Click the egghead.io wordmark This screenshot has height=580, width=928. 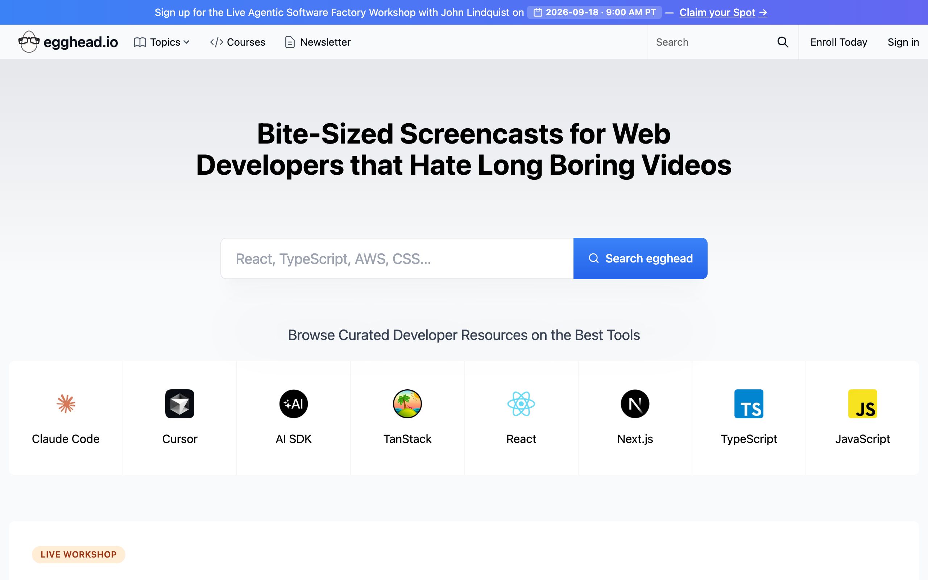click(x=80, y=42)
